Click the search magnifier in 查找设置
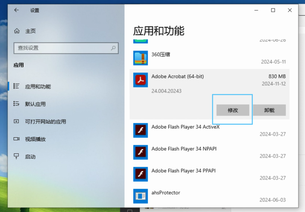The width and height of the screenshot is (305, 212). click(x=113, y=48)
